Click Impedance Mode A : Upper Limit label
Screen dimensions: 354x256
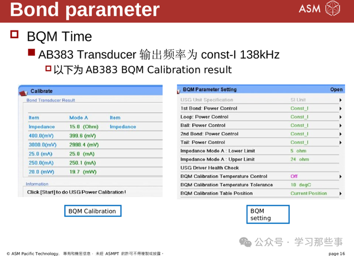point(217,160)
